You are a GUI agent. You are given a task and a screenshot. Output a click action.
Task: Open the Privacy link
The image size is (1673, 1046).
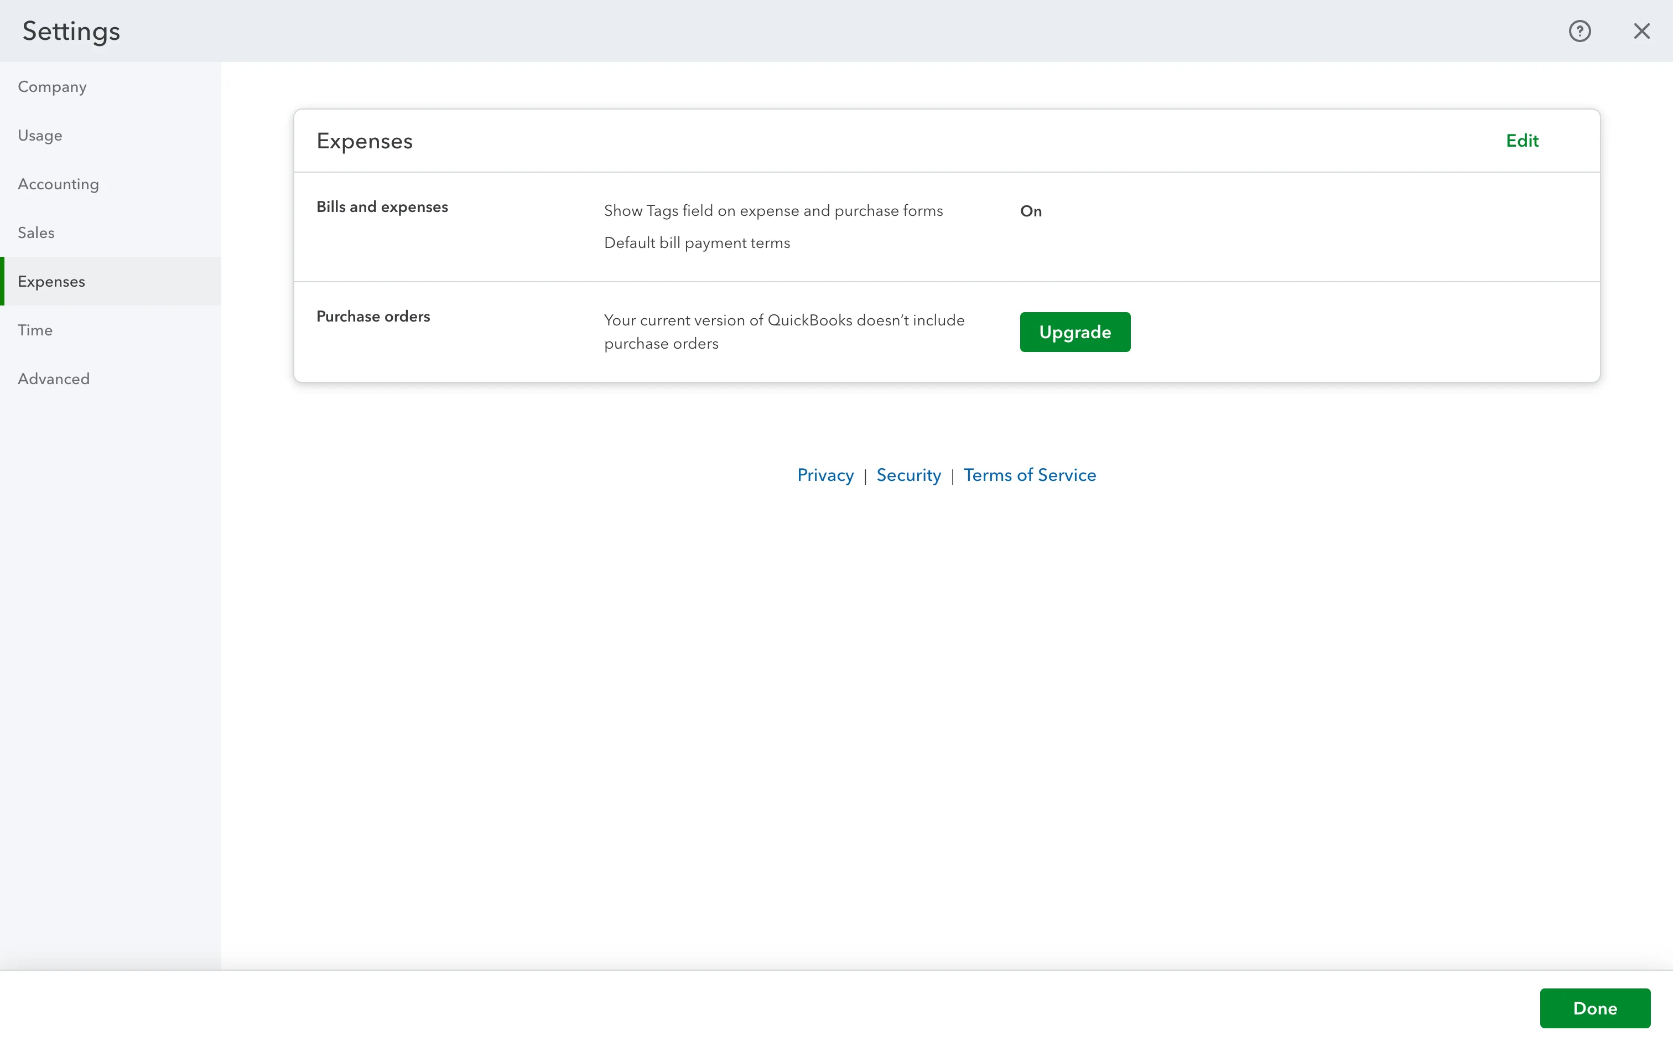click(x=825, y=475)
